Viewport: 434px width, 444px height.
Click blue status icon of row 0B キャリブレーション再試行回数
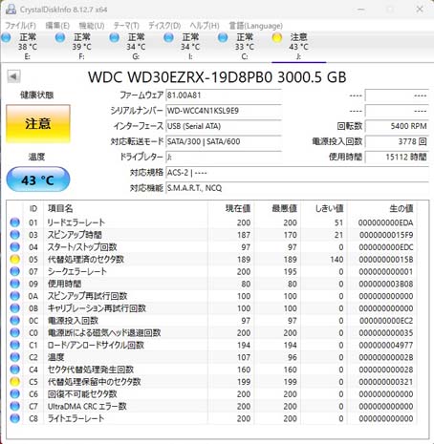15,308
